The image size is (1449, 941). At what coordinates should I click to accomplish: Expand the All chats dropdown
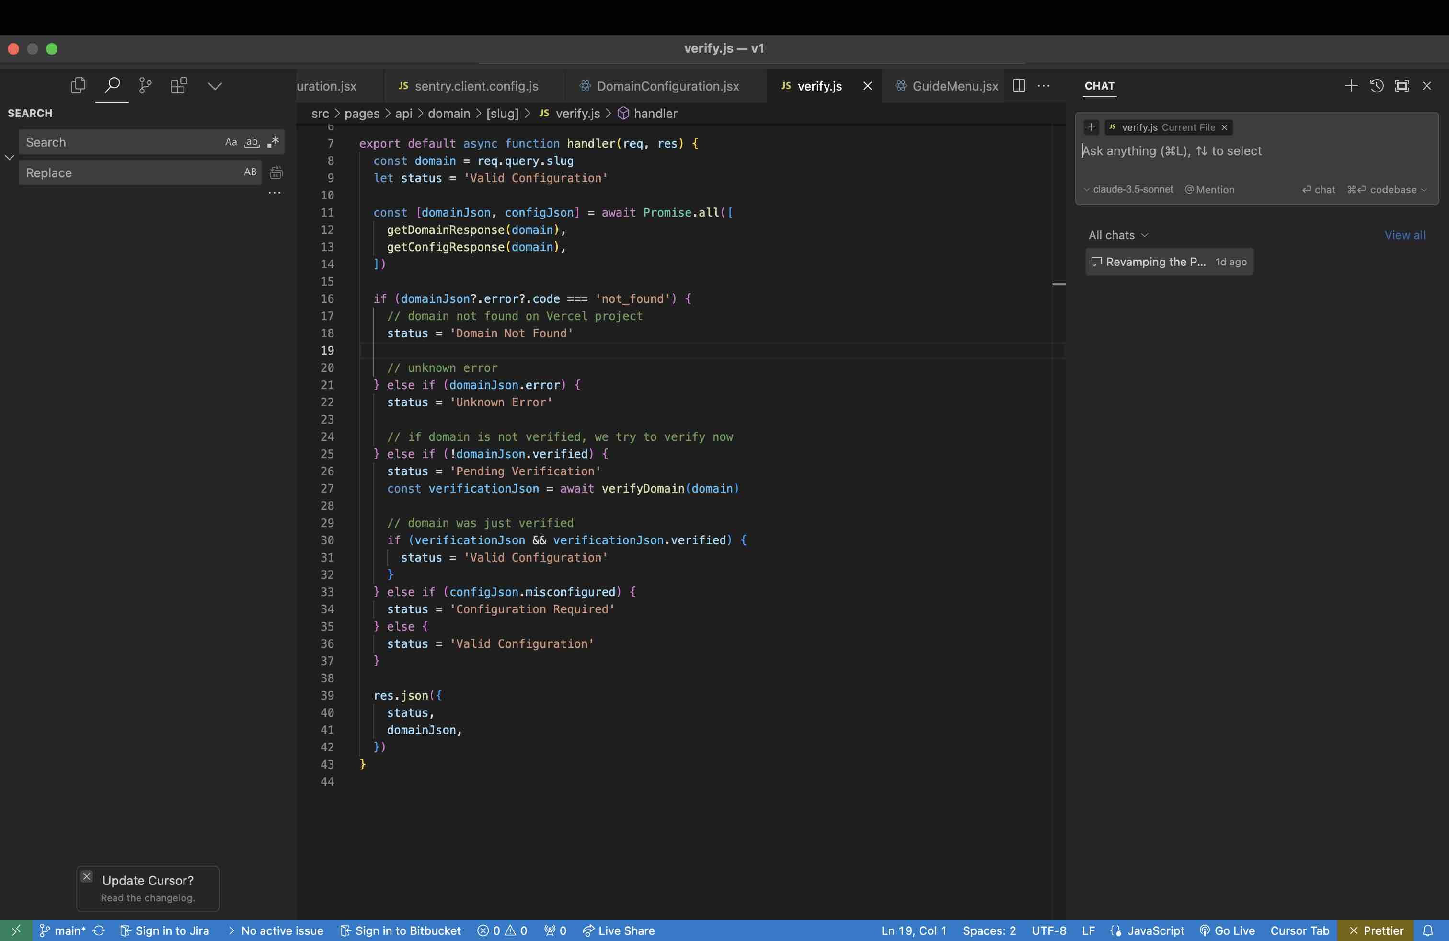click(1118, 235)
